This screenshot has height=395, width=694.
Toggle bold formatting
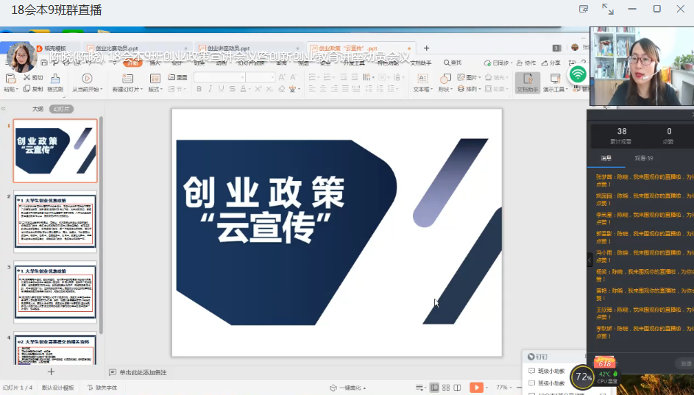199,90
